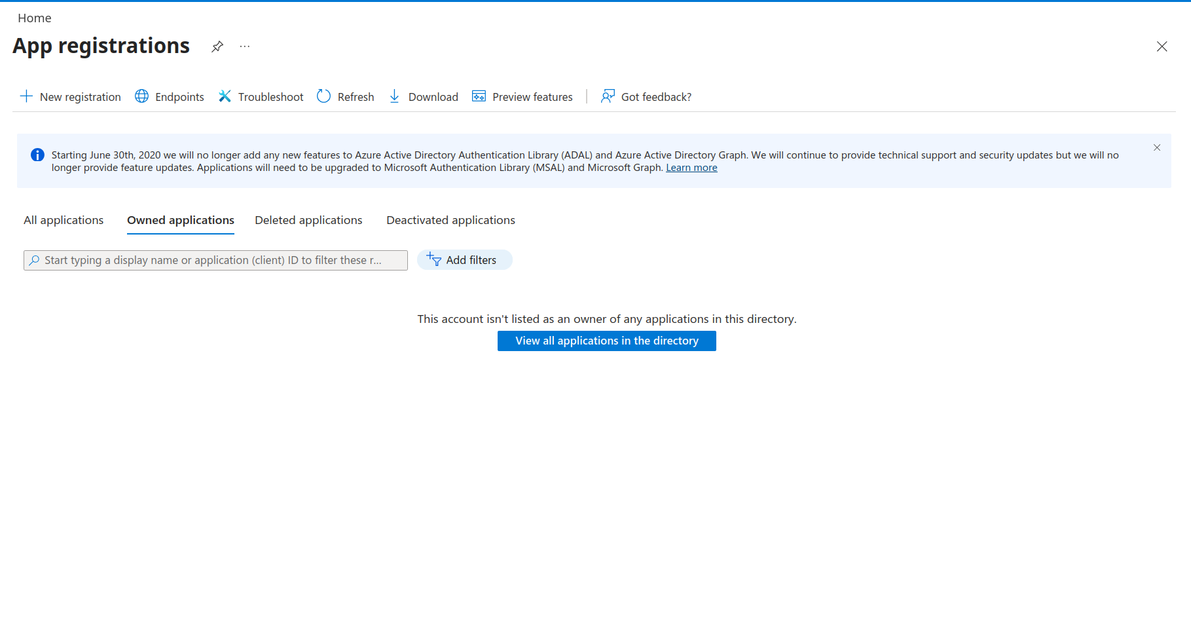
Task: Click Refresh label in toolbar
Action: pyautogui.click(x=356, y=97)
